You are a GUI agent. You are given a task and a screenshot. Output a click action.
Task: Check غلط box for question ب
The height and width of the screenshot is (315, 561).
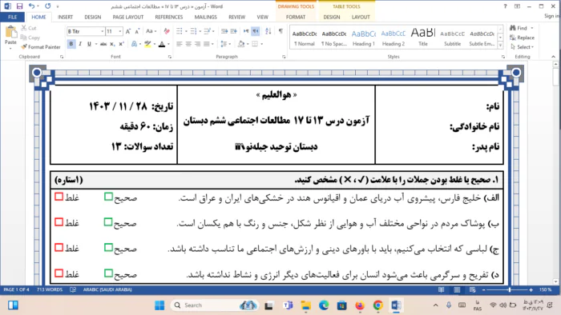[59, 222]
